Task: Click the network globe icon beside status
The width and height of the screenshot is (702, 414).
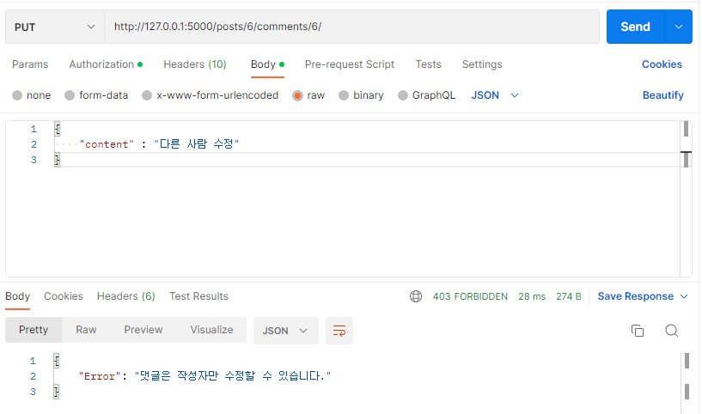Action: (416, 296)
